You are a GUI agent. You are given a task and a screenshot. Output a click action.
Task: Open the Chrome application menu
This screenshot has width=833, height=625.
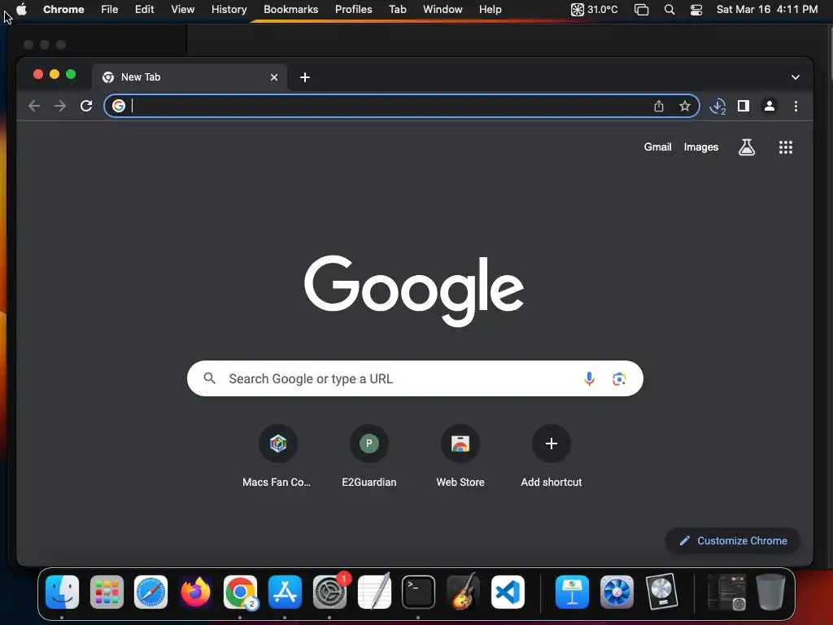[63, 10]
